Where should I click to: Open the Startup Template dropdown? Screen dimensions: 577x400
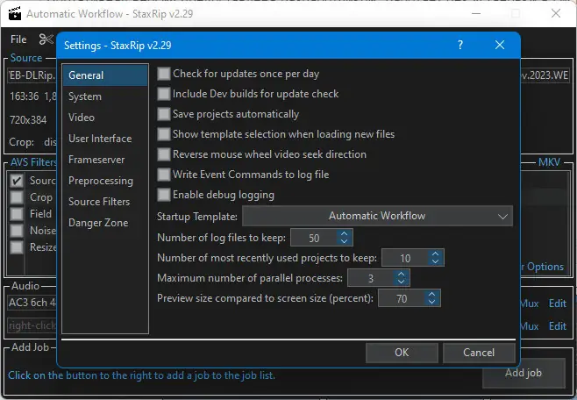point(377,216)
